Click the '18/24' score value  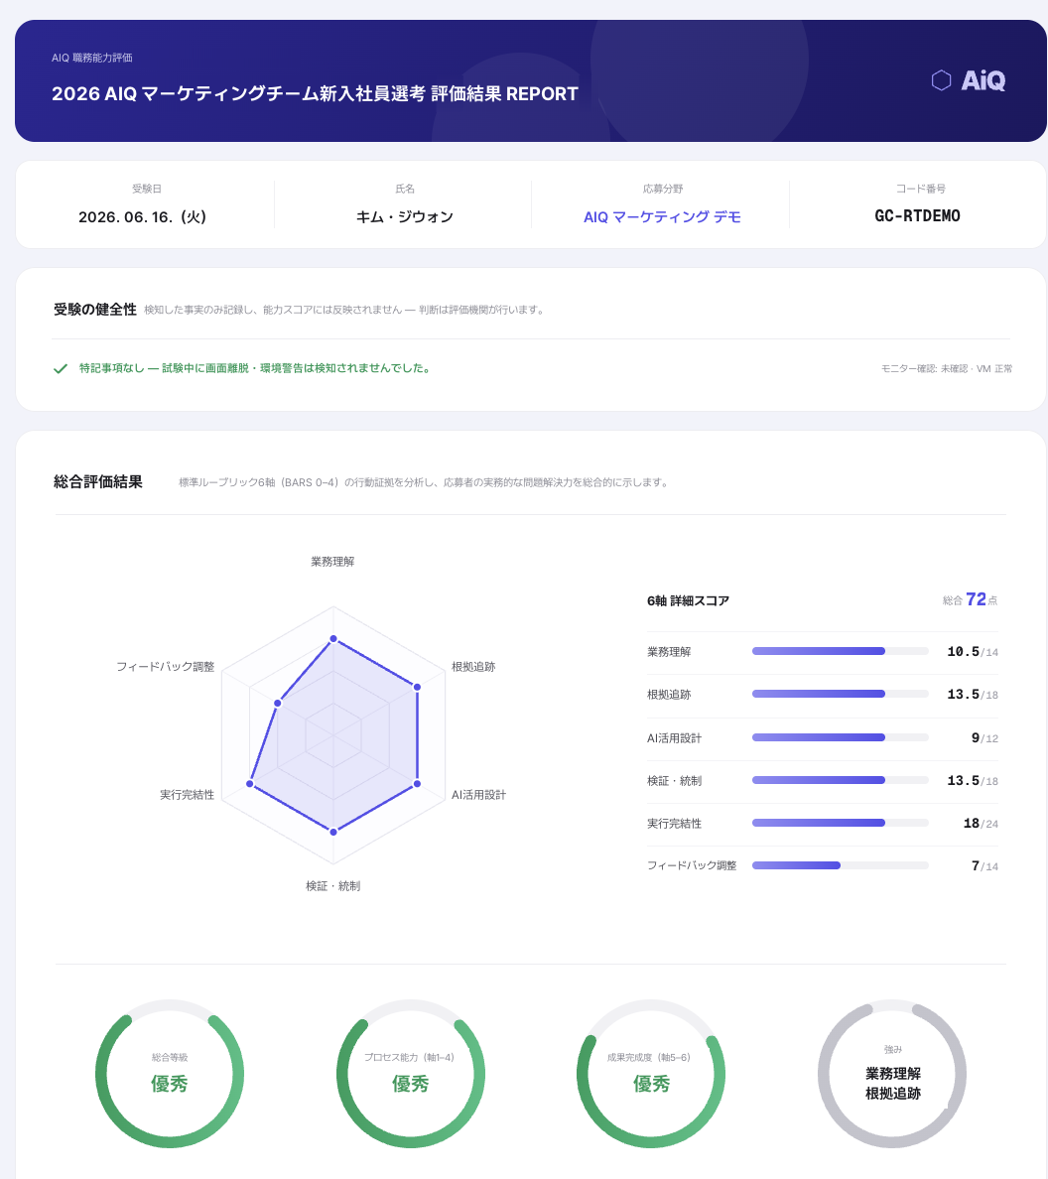click(x=982, y=824)
